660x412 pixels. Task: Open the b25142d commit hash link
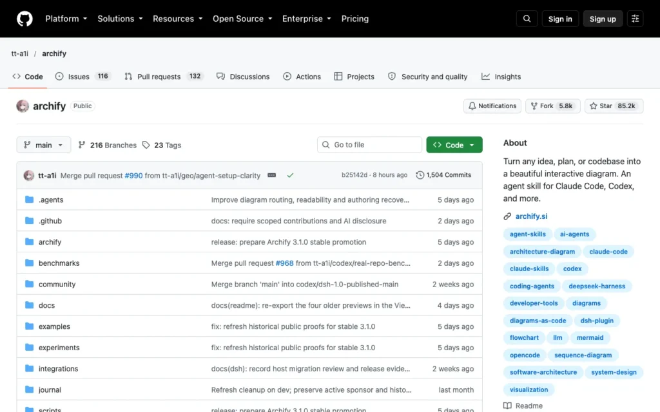click(x=354, y=175)
